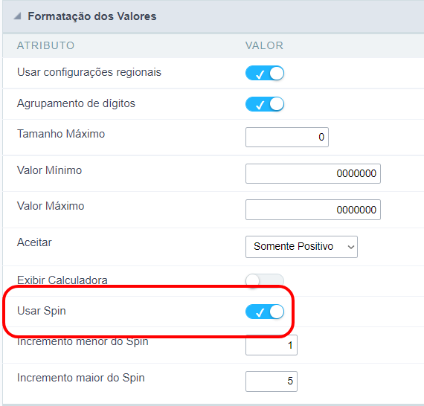Click the Usar configurações regionais label

point(89,72)
